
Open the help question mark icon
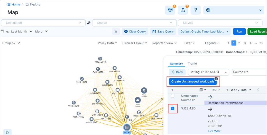[x=196, y=10]
